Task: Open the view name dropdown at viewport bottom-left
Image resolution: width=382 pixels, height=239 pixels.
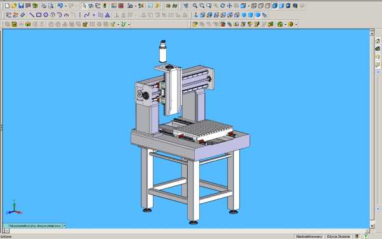Action: pyautogui.click(x=64, y=226)
